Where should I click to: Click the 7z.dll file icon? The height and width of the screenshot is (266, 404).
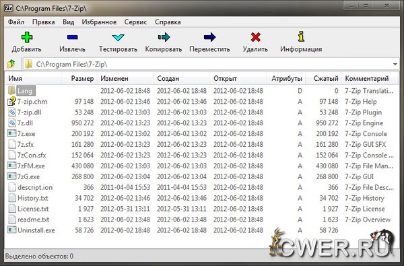tap(12, 123)
